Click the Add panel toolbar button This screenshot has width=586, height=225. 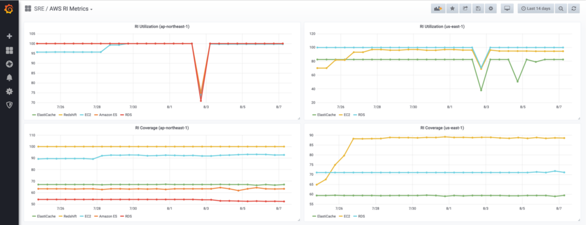point(438,9)
